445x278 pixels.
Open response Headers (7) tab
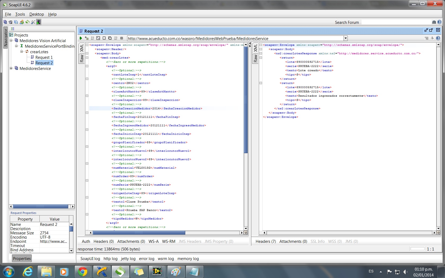coord(266,241)
